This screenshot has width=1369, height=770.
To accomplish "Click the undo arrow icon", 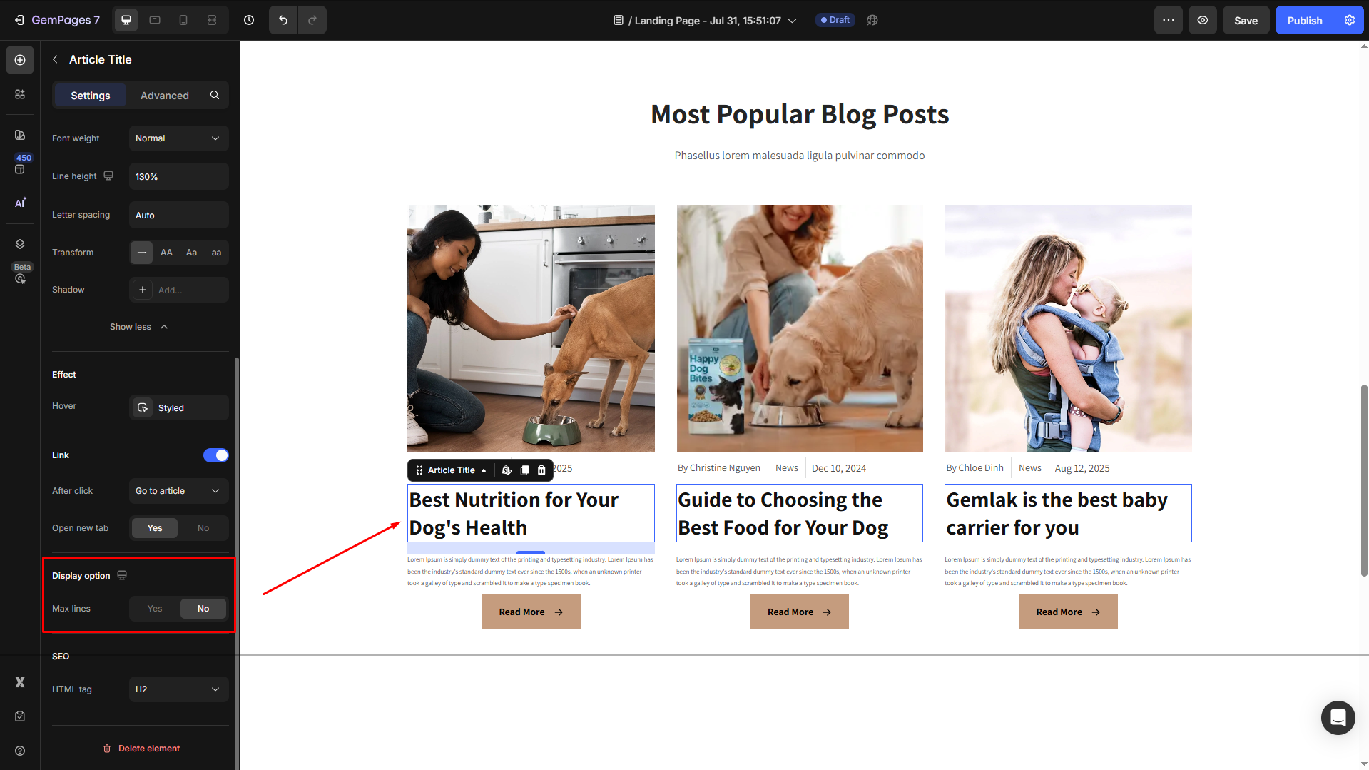I will tap(283, 20).
